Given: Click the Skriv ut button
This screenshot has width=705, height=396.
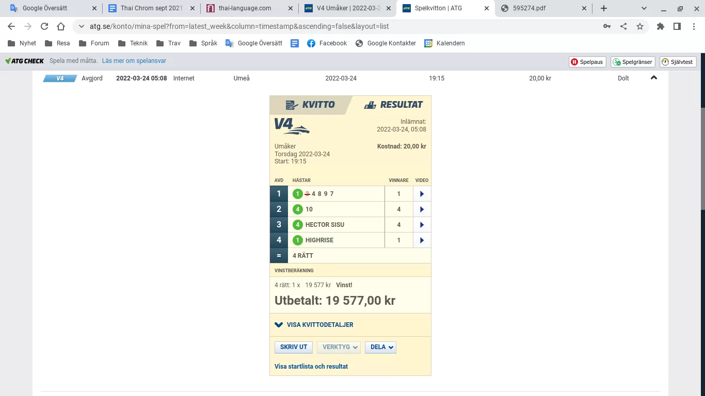Looking at the screenshot, I should click(294, 347).
